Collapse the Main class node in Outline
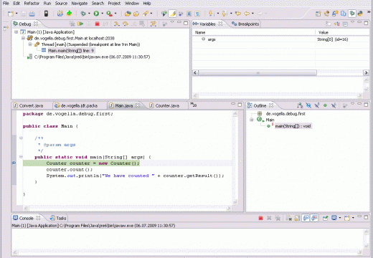The height and width of the screenshot is (258, 373). coord(252,120)
